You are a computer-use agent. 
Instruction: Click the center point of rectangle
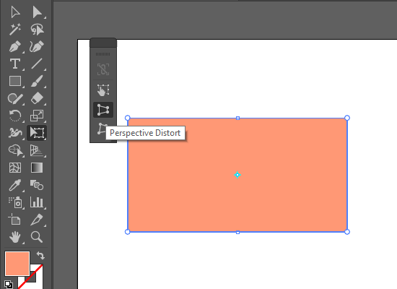[x=237, y=175]
